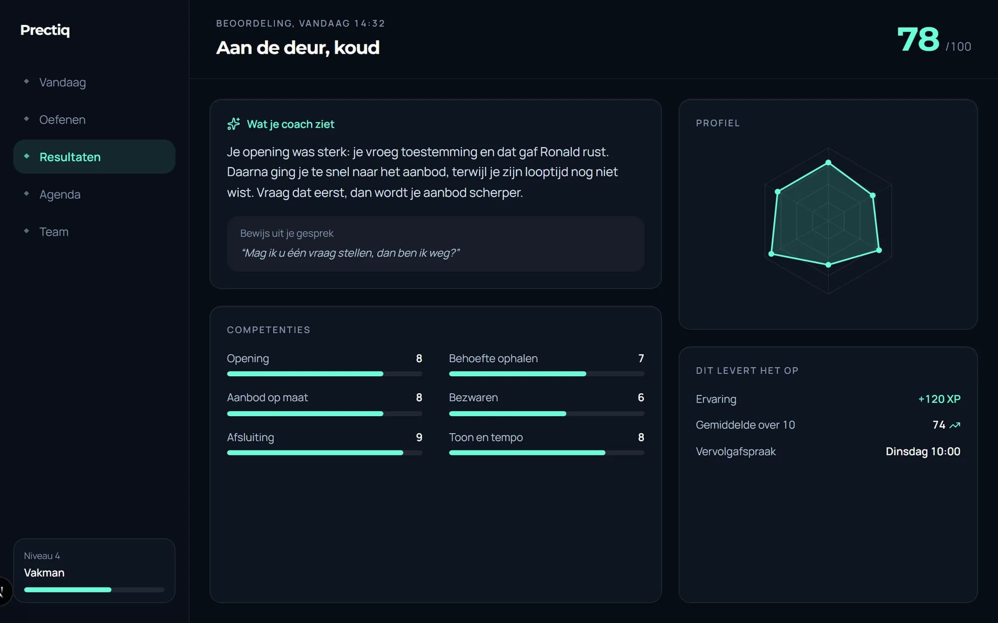Click the 'Dinsdag 10:00' follow-up time
Screen dimensions: 998x623
(x=923, y=452)
